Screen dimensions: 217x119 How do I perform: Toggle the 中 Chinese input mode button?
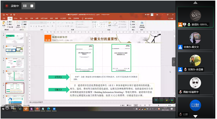click(156, 100)
